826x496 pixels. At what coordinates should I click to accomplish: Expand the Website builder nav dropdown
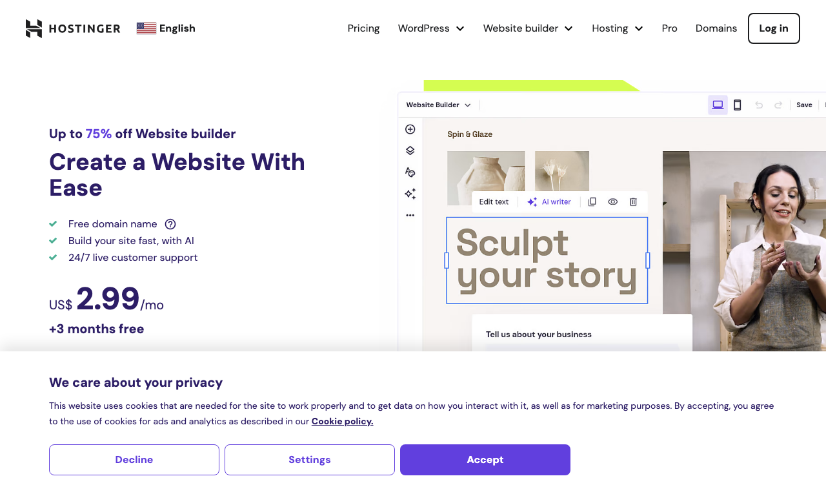[x=528, y=28]
